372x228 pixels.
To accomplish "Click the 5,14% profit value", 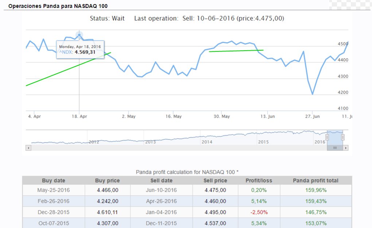I will [259, 201].
